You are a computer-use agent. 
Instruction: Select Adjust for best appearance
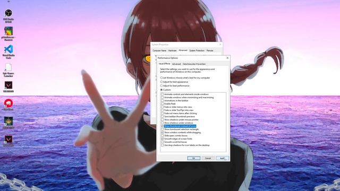161,82
